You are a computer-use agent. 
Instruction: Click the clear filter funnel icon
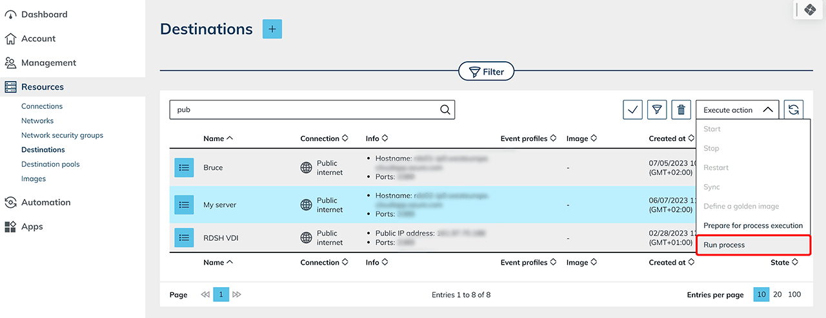(x=657, y=110)
